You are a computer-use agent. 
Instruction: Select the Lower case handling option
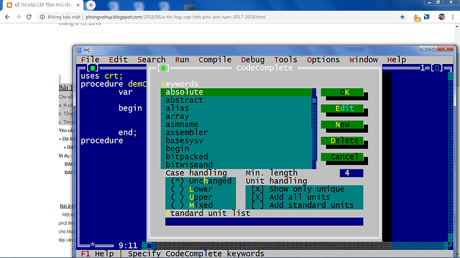192,189
